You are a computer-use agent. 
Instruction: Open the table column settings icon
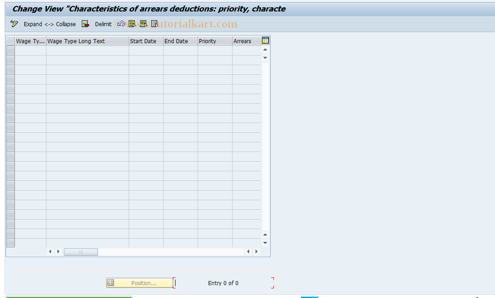point(265,40)
